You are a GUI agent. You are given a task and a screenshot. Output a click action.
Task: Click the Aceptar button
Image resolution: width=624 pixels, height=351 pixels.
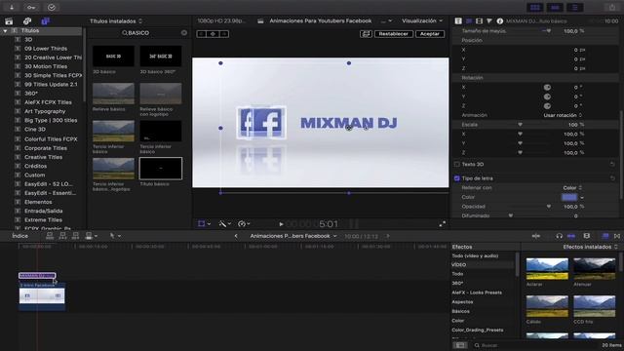coord(430,34)
